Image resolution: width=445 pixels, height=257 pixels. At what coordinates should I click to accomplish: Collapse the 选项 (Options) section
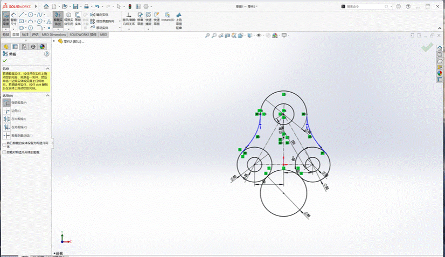click(x=48, y=95)
